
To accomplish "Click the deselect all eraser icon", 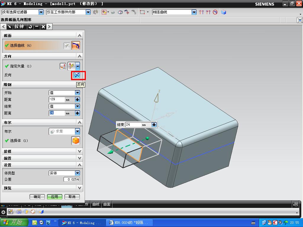I will click(120, 12).
